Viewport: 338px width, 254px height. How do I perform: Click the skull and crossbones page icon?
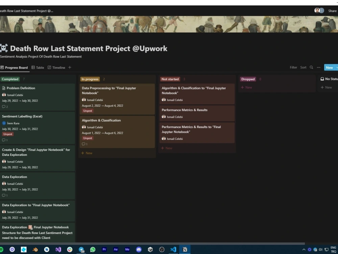coord(4,48)
